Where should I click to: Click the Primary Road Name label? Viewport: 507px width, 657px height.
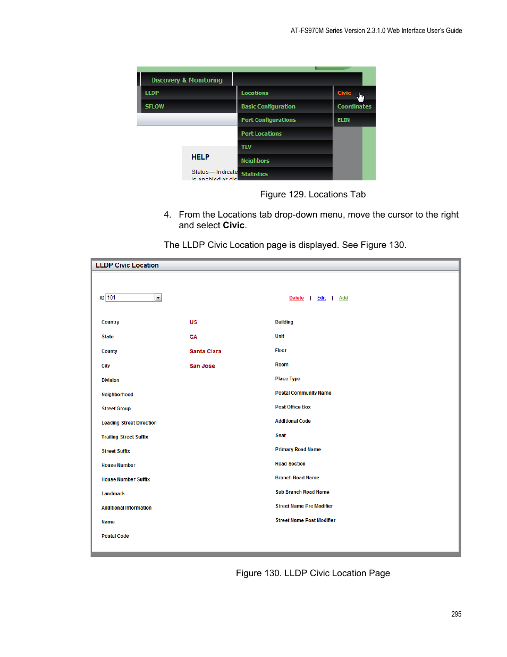pos(298,450)
